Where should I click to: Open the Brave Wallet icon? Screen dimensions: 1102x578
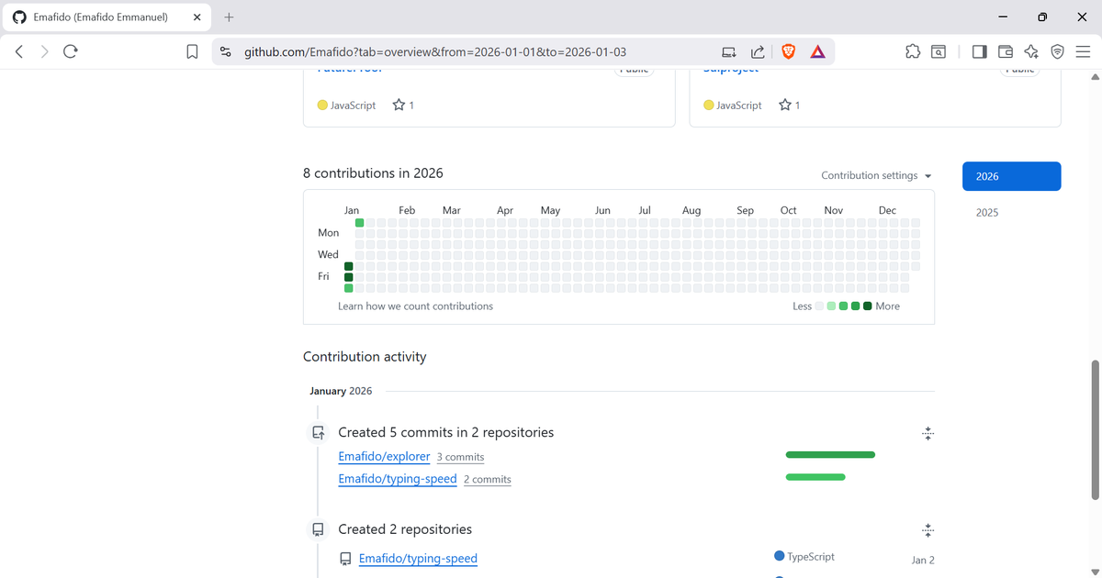pos(1005,52)
